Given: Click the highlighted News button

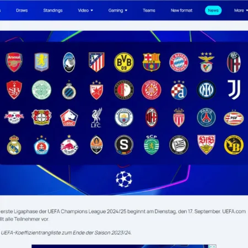Looking at the screenshot, I should pos(213,10).
